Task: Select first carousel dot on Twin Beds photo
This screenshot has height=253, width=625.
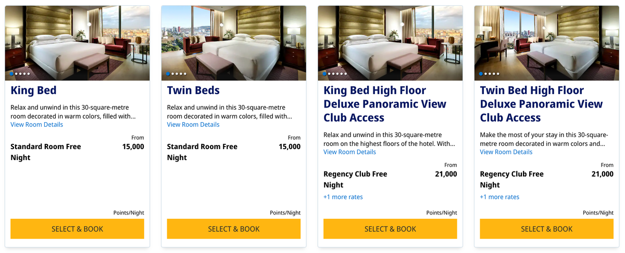Action: 168,74
